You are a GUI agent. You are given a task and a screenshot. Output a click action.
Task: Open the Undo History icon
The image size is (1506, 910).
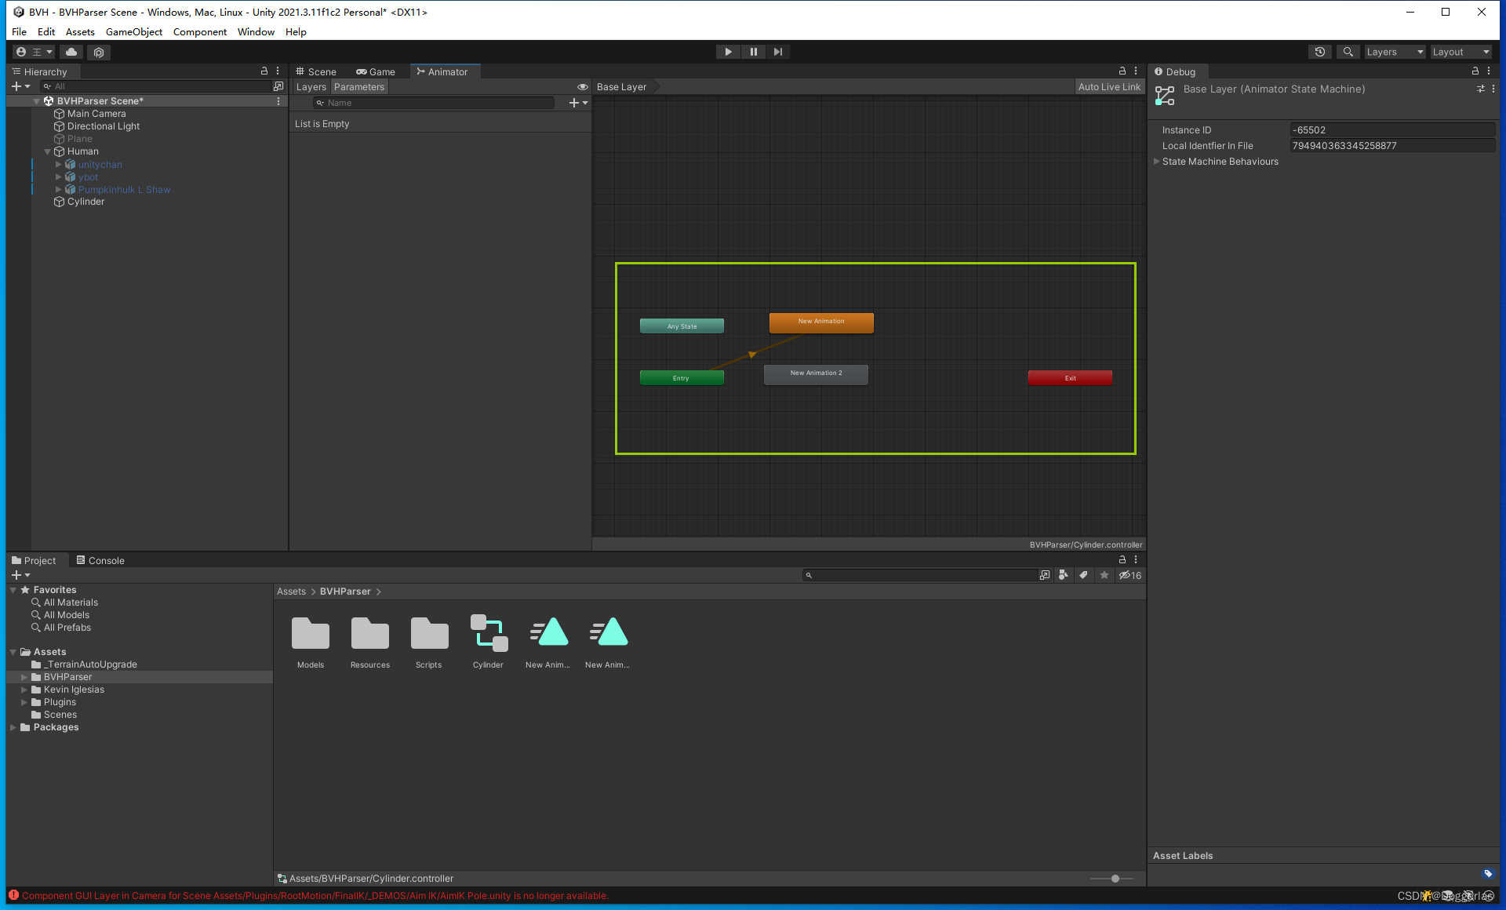coord(1320,52)
